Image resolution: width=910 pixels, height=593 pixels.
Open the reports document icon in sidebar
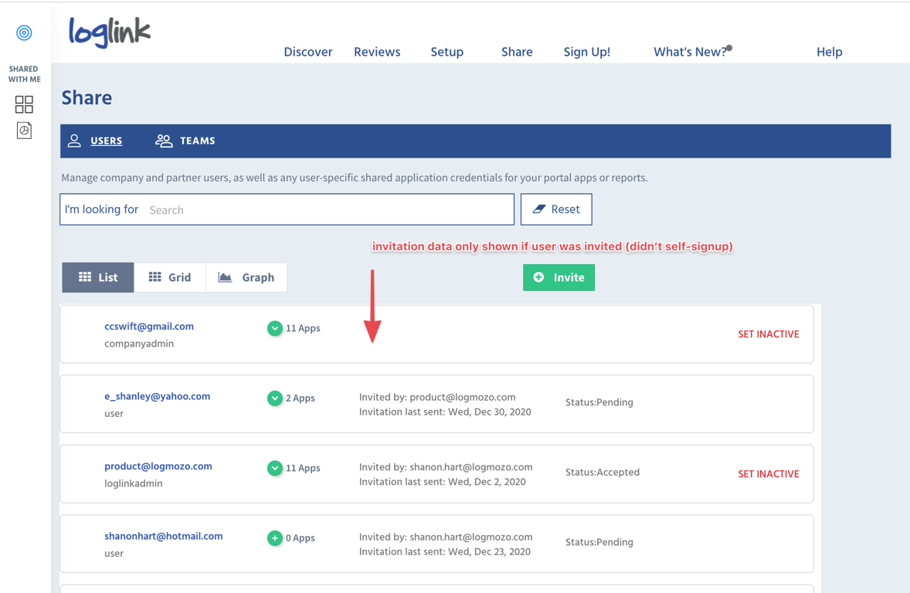pos(24,130)
